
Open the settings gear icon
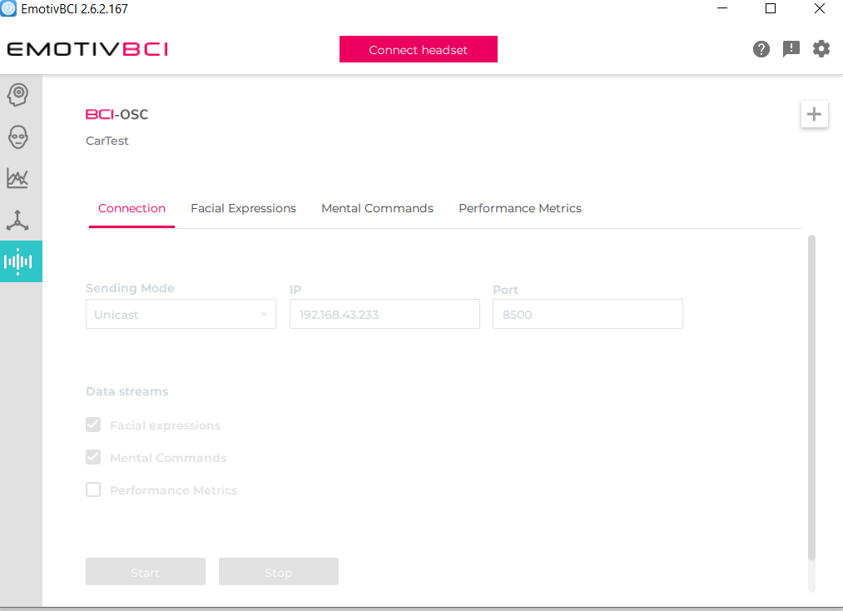click(x=821, y=48)
